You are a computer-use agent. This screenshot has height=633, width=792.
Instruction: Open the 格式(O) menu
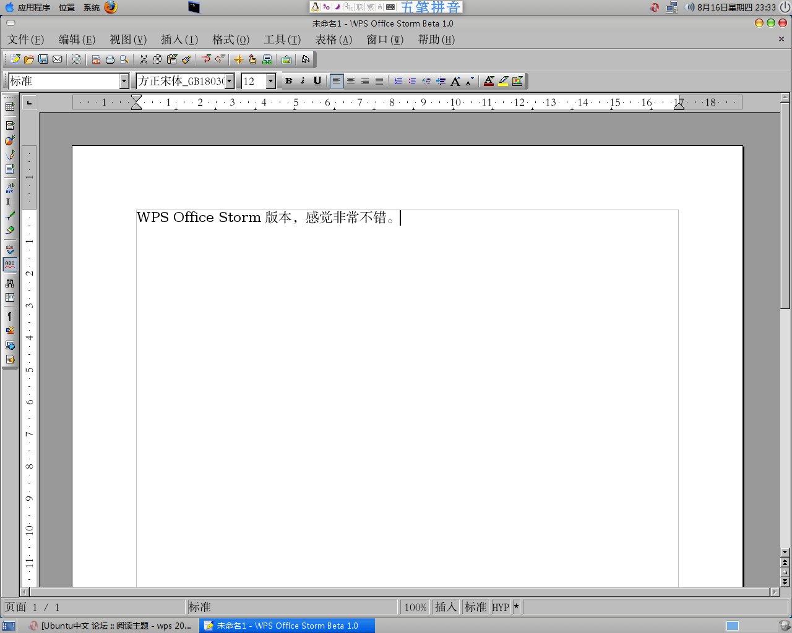[x=231, y=40]
